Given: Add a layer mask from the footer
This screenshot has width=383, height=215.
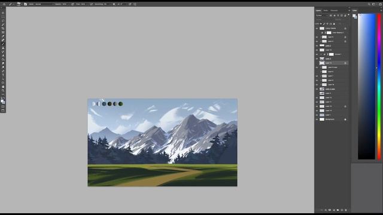Looking at the screenshot, I should (x=330, y=210).
